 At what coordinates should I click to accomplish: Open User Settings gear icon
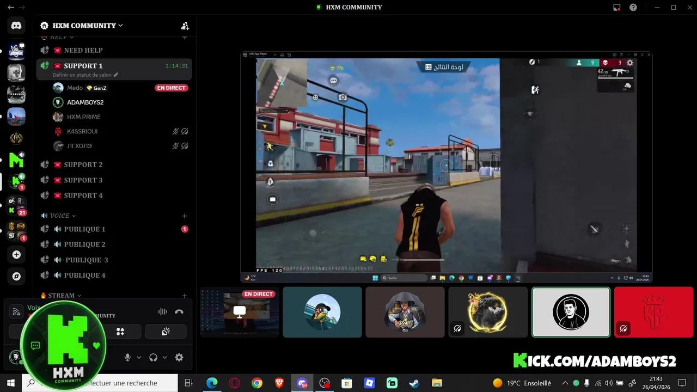click(179, 358)
